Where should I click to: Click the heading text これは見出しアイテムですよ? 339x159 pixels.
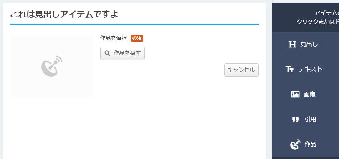point(64,15)
